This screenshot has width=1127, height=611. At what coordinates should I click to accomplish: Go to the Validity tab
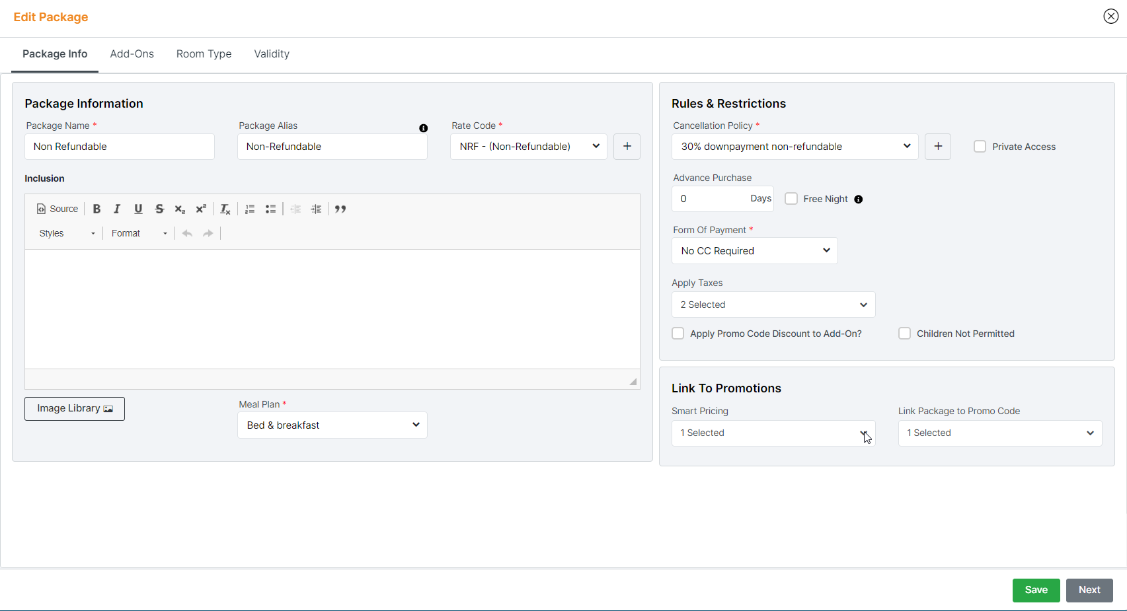click(272, 54)
